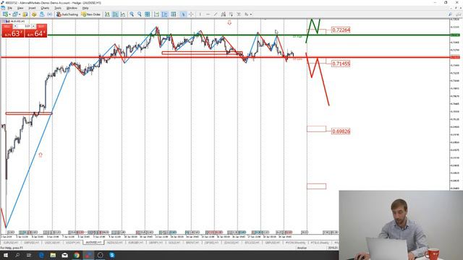Zoom out the chart with magnifier minus
The image size is (463, 260).
(x=140, y=14)
